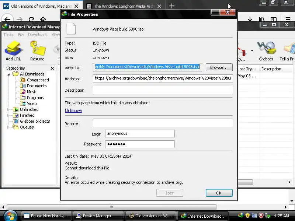Click the Referer input field
The height and width of the screenshot is (221, 295).
163,123
